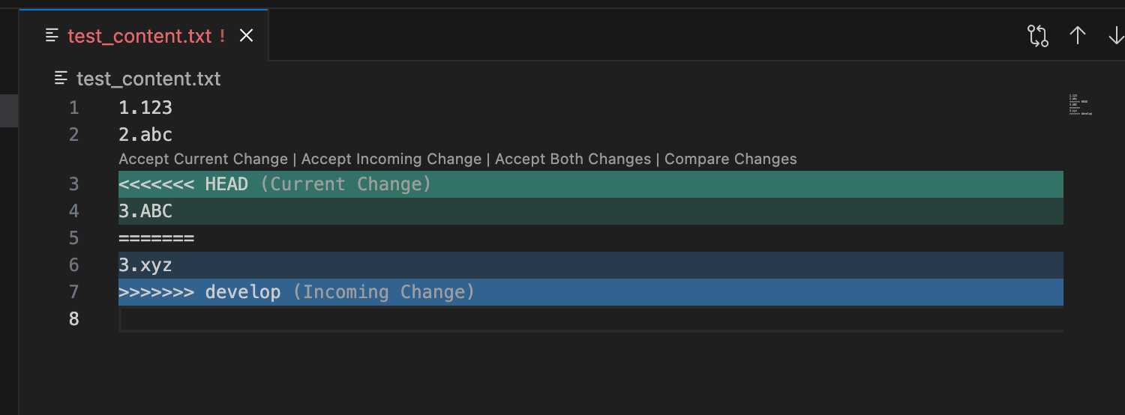Viewport: 1125px width, 415px height.
Task: Accept Incoming Change link
Action: coord(391,159)
